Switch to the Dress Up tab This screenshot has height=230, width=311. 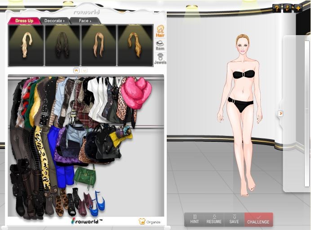click(24, 21)
